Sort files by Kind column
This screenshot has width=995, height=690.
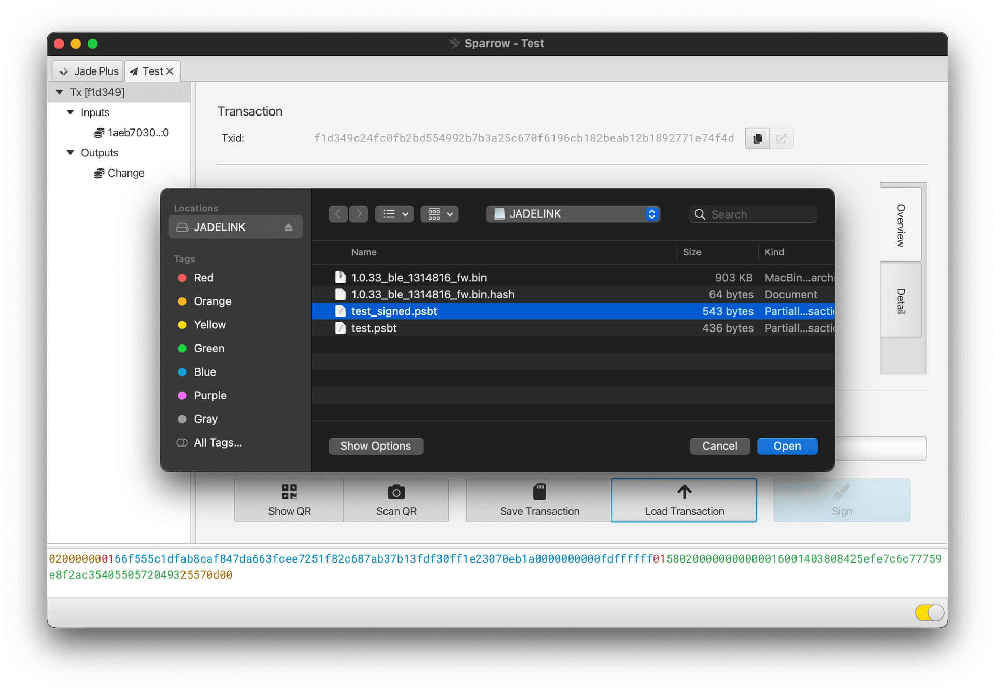[x=774, y=252]
